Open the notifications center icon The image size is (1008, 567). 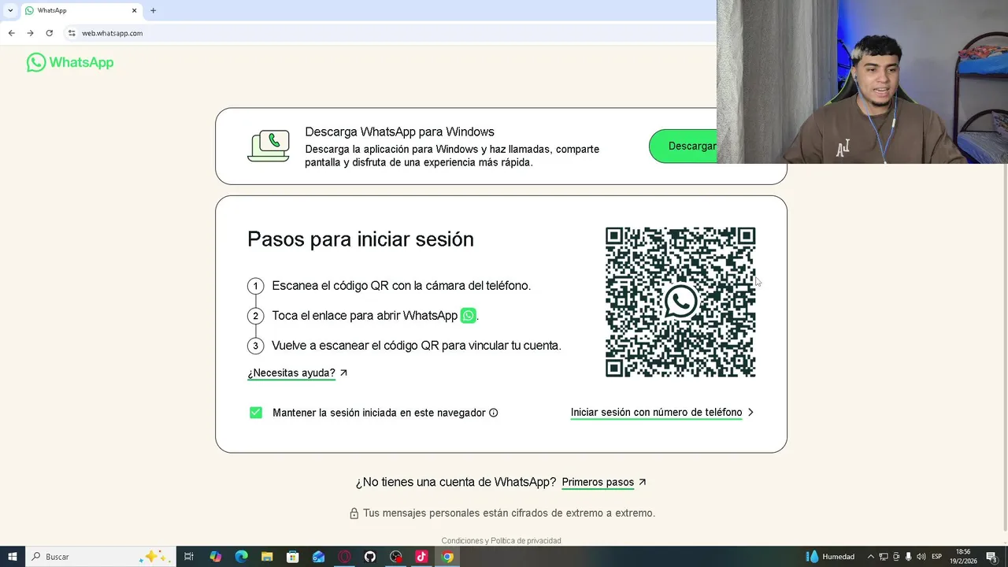tap(991, 557)
